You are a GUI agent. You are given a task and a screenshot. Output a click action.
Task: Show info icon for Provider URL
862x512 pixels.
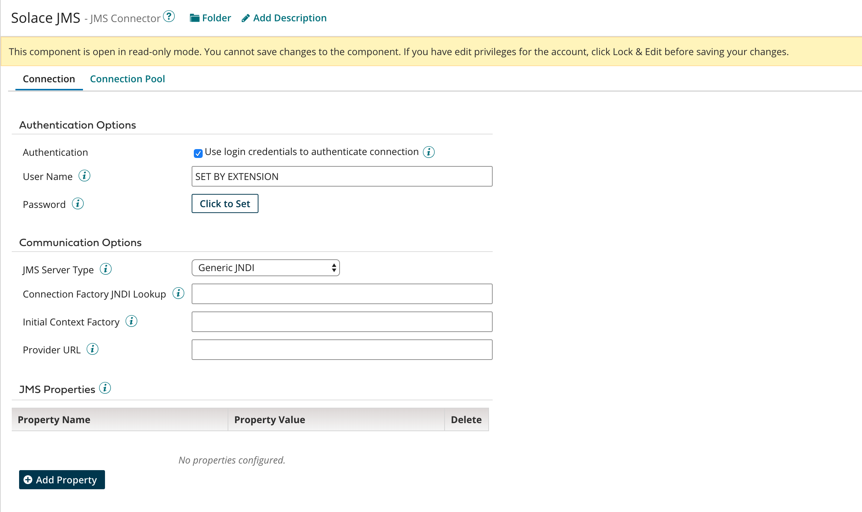pos(93,349)
